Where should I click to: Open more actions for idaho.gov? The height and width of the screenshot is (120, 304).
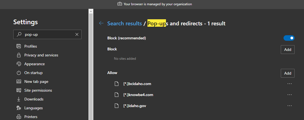[x=290, y=105]
